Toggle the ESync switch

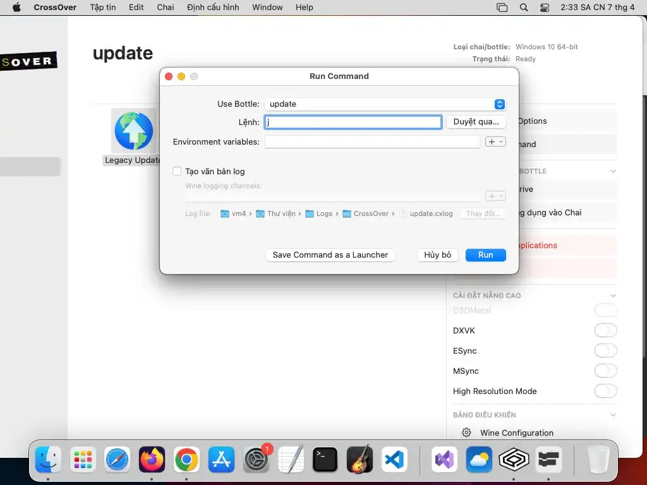(x=606, y=350)
